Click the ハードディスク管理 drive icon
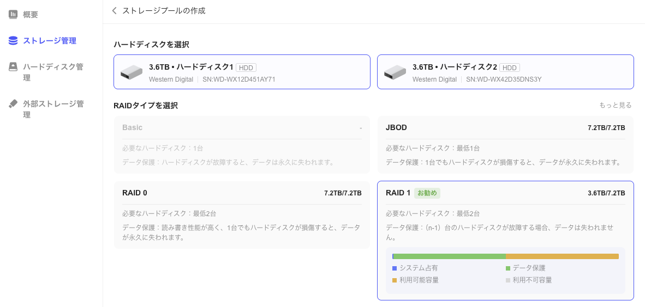645x307 pixels. 13,67
